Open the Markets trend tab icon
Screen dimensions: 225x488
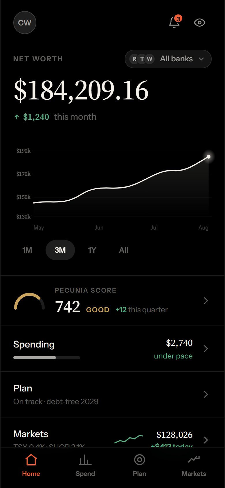pyautogui.click(x=194, y=459)
